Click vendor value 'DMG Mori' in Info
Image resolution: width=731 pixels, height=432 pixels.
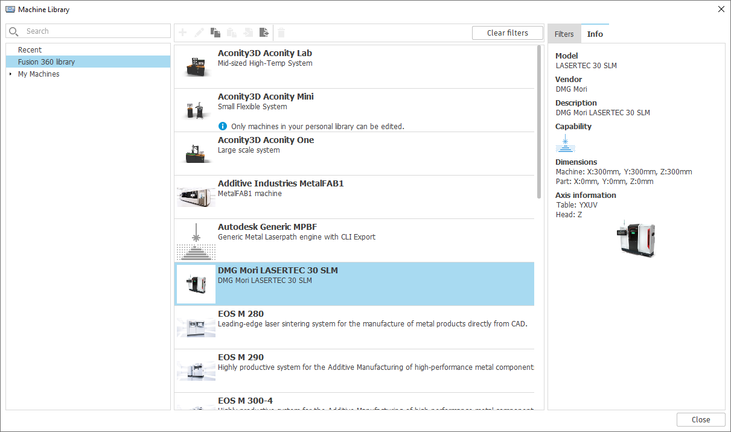[x=572, y=89]
